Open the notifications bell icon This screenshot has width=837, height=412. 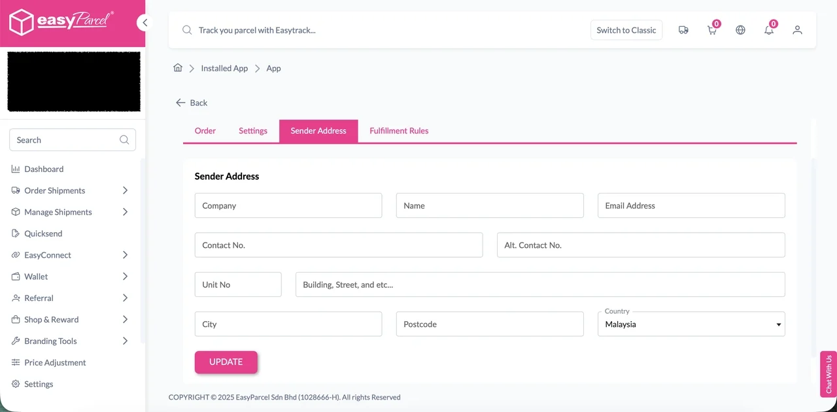pyautogui.click(x=769, y=30)
